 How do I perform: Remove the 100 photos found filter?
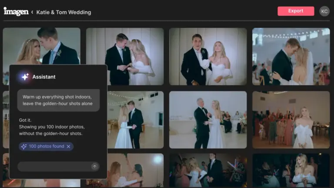tap(68, 146)
